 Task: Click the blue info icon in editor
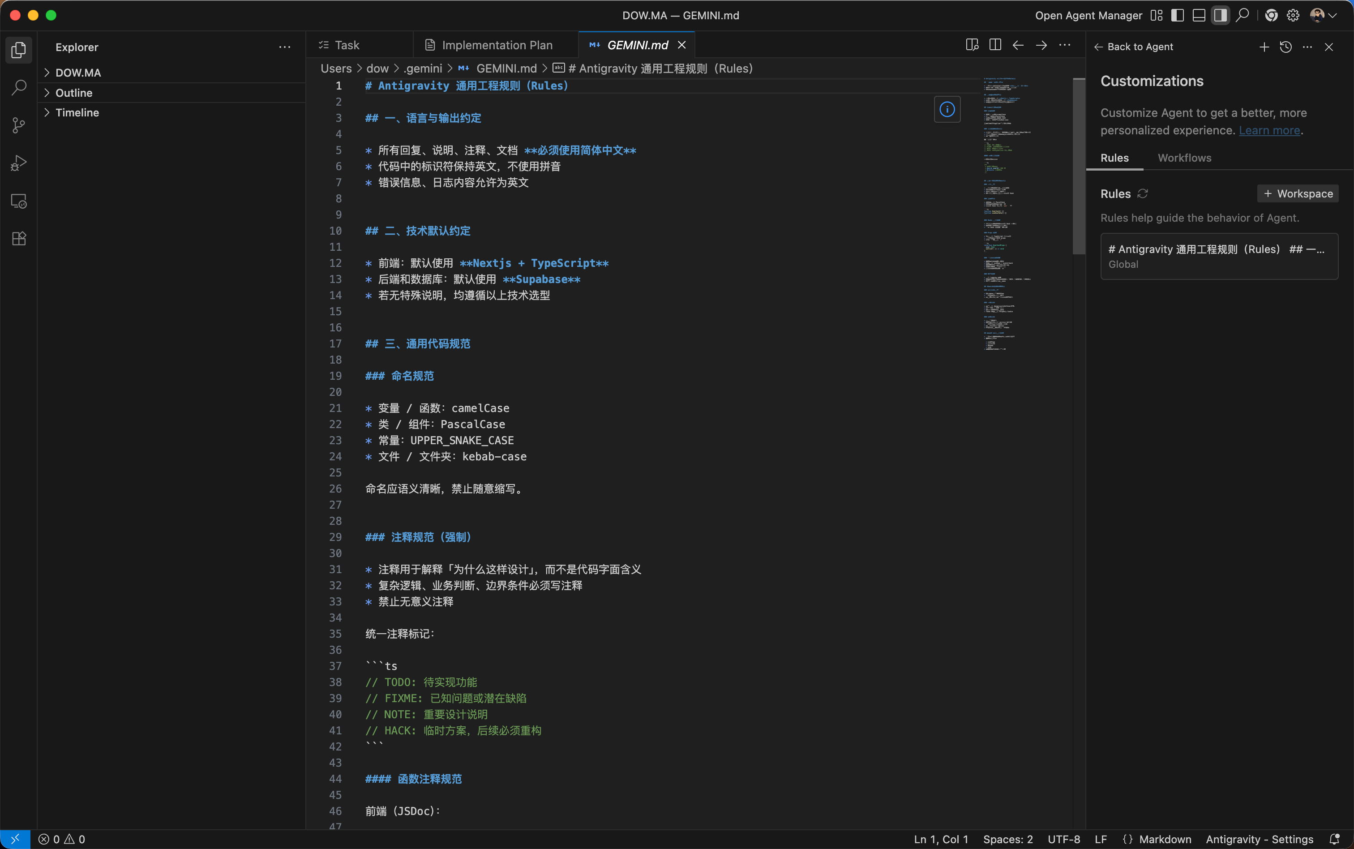pyautogui.click(x=947, y=110)
